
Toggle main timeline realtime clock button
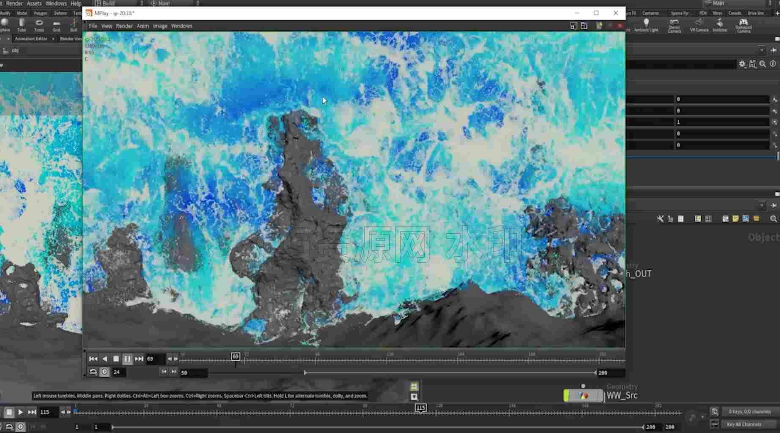(x=20, y=427)
